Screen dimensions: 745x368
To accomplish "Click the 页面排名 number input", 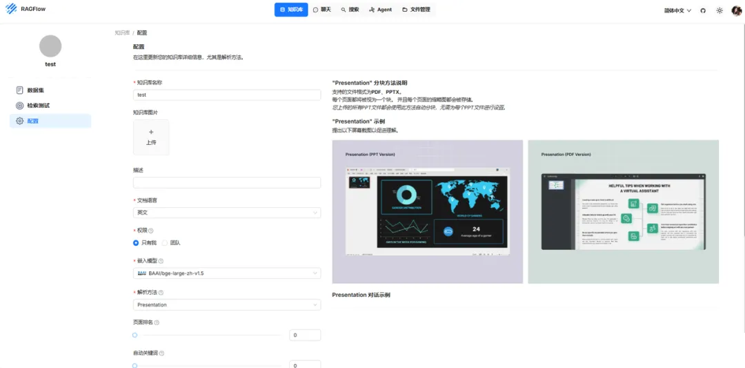I will click(x=305, y=335).
